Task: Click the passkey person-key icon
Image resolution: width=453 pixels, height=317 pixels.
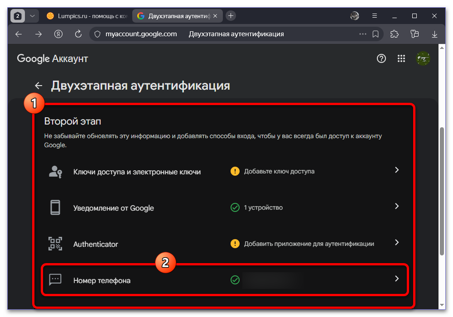Action: (x=55, y=172)
